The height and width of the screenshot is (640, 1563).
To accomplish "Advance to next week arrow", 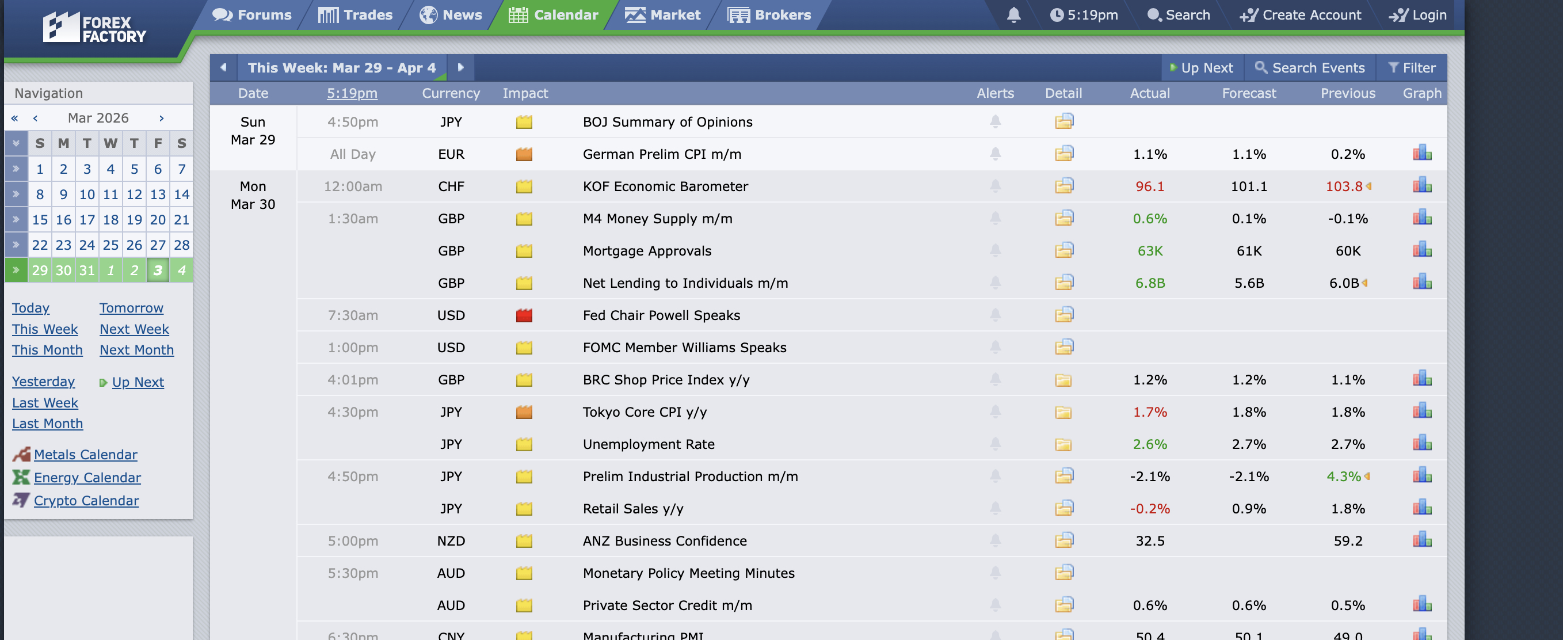I will click(x=460, y=67).
